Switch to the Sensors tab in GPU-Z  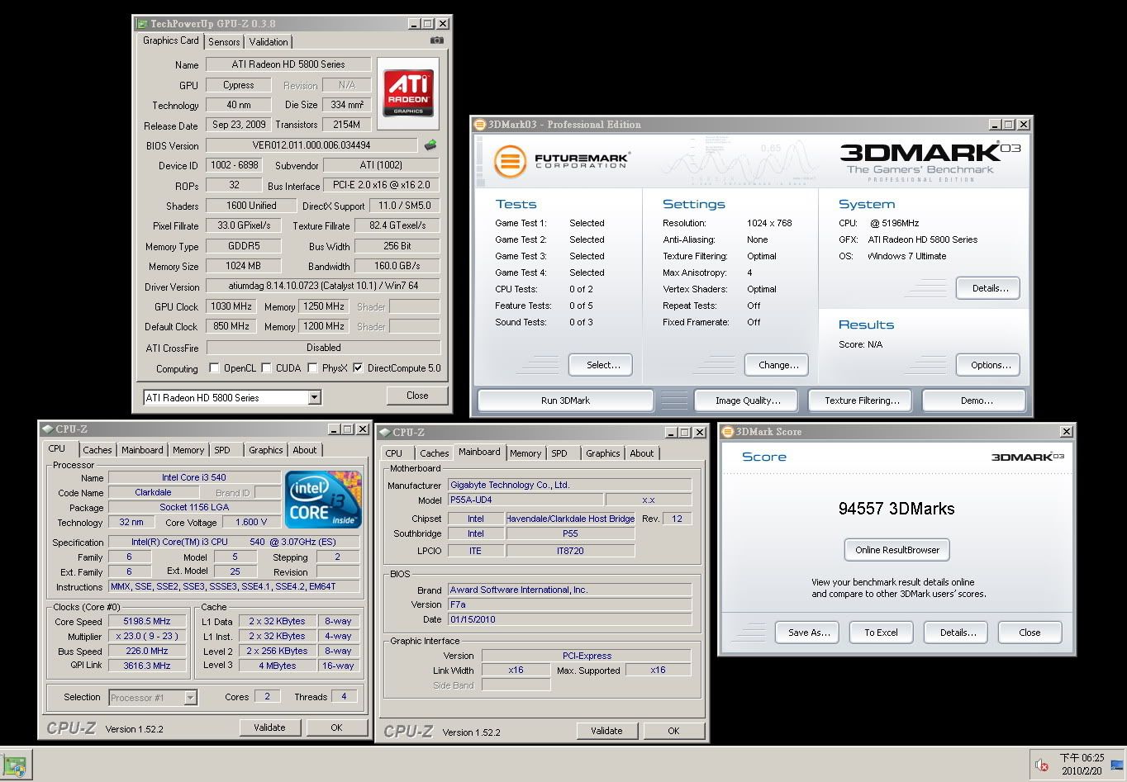click(x=224, y=42)
